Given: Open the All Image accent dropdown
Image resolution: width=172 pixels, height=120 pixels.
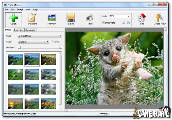Looking at the screenshot, I should (47, 42).
